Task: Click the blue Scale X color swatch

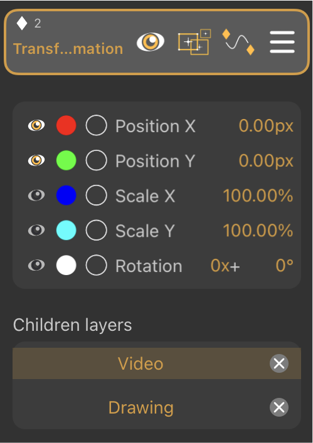Action: coord(66,195)
